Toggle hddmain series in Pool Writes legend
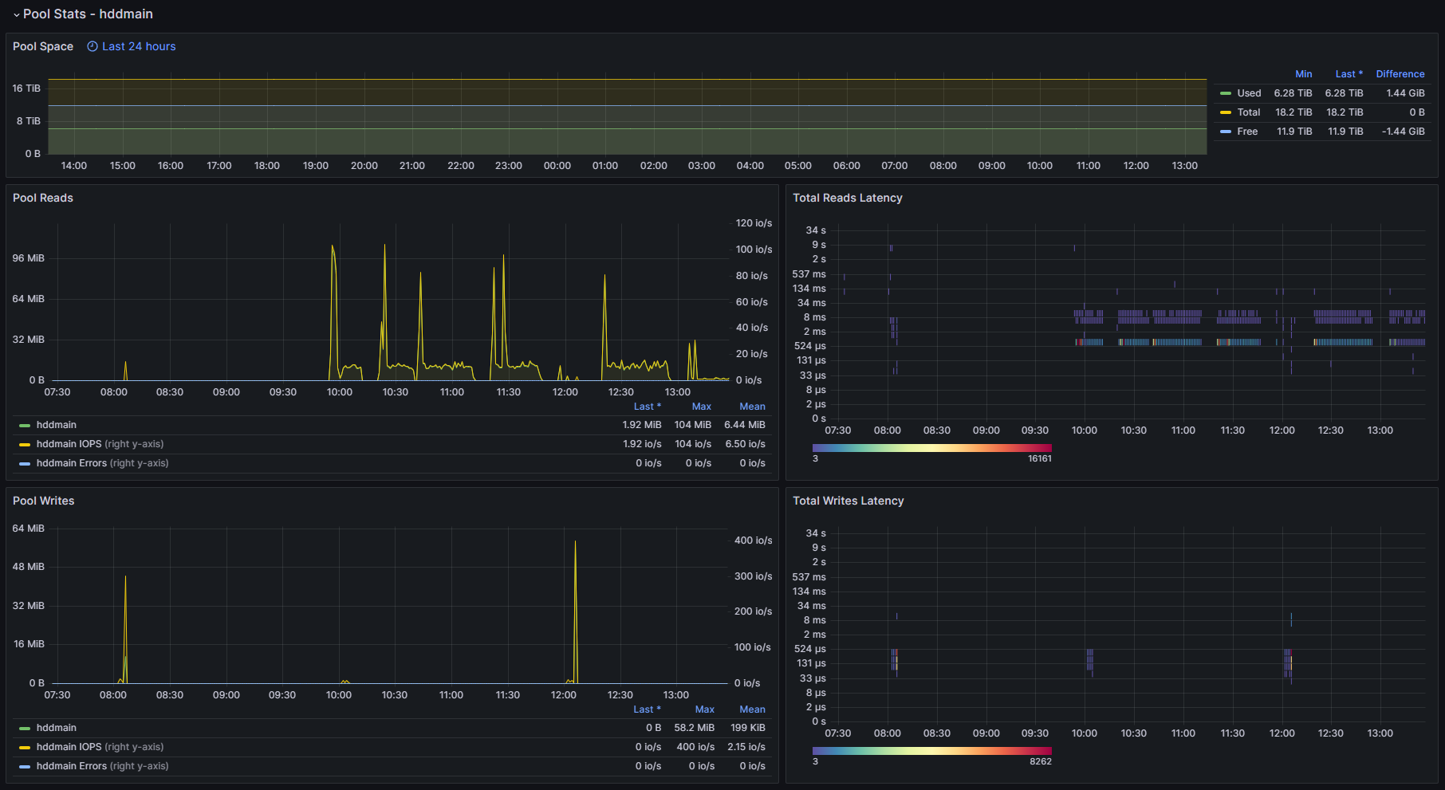Screen dimensions: 1445x790 (57, 728)
